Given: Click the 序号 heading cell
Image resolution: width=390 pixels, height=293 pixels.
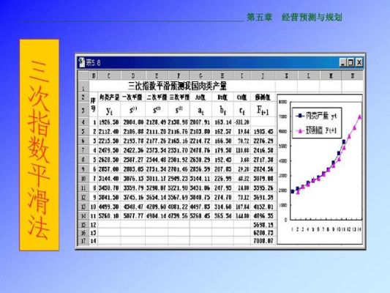Looking at the screenshot, I should coord(93,105).
